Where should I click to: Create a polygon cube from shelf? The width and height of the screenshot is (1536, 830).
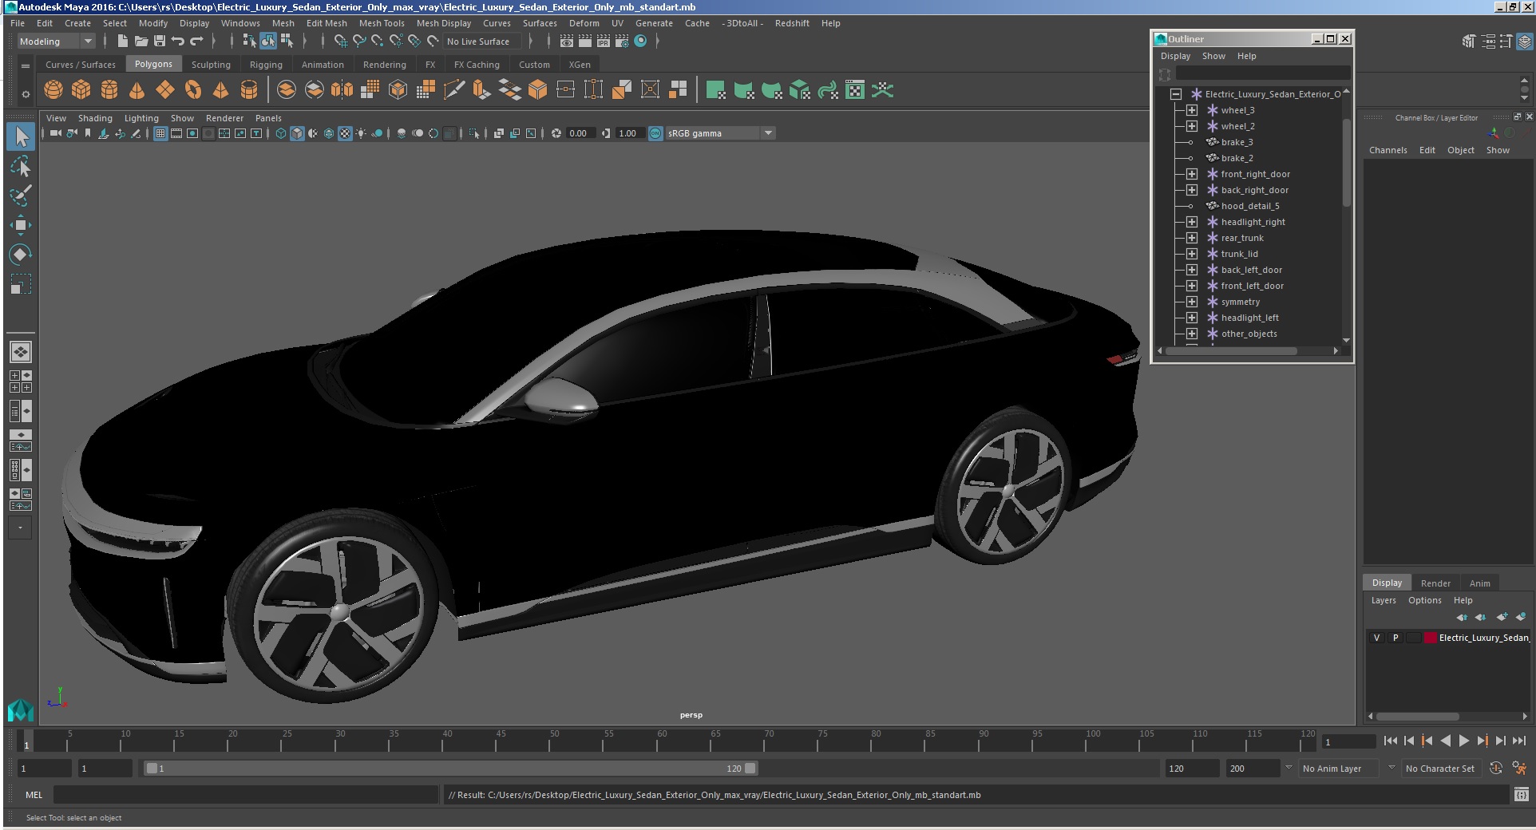coord(81,90)
